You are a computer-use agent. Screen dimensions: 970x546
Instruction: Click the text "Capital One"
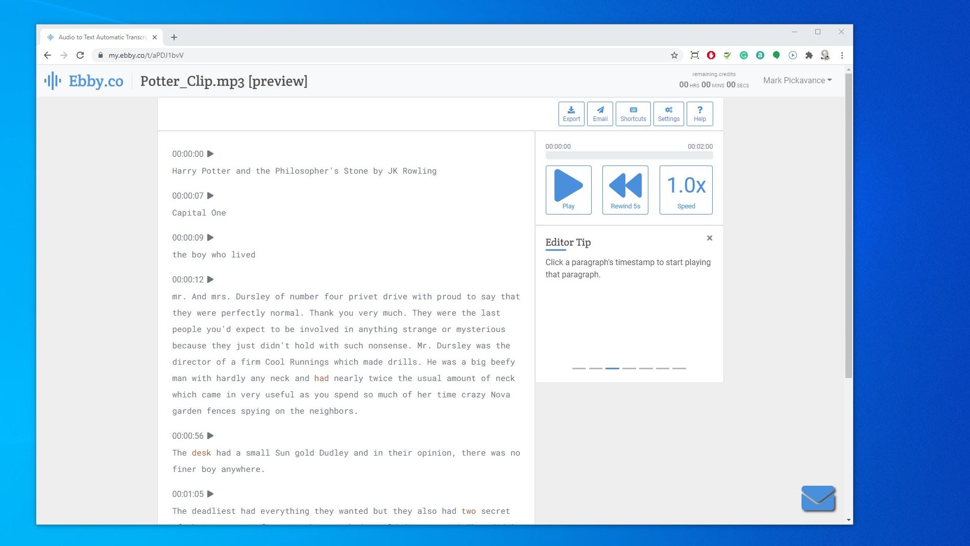click(x=199, y=213)
